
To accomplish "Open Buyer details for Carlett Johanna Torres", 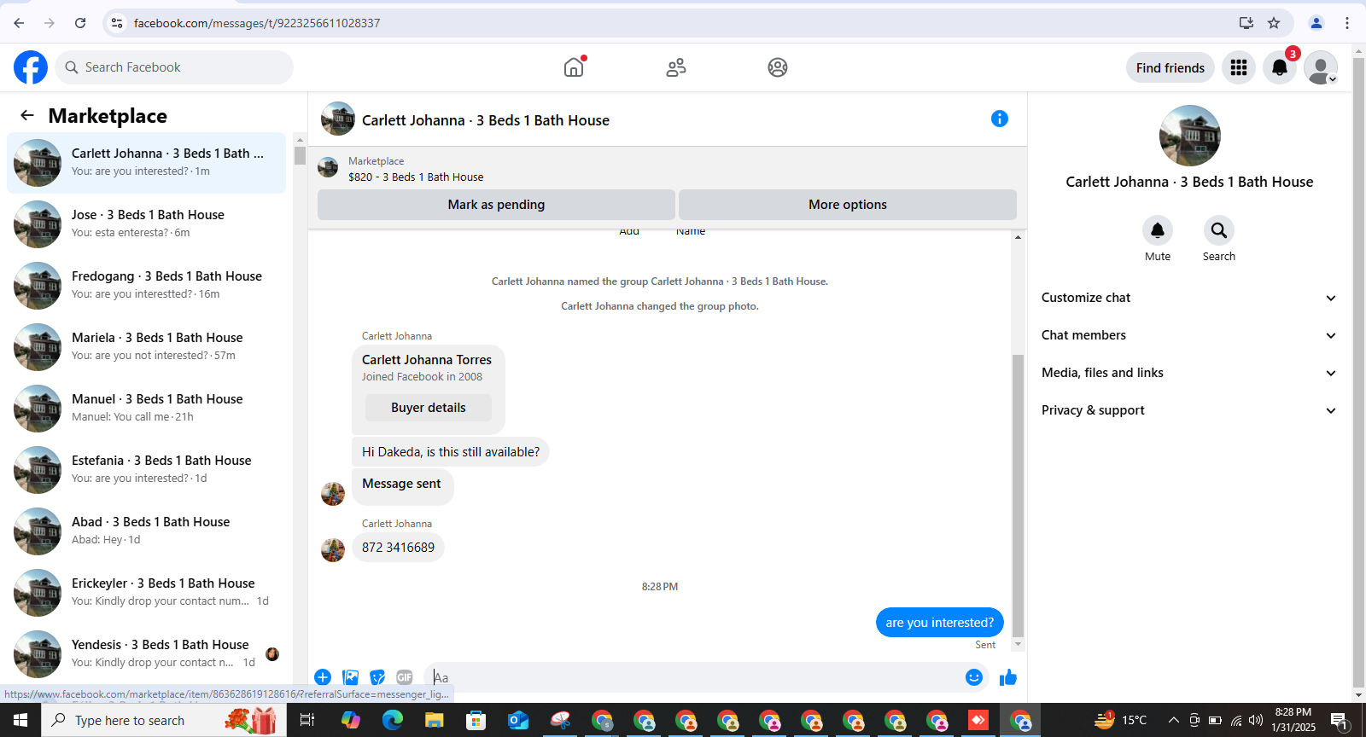I will (x=429, y=408).
